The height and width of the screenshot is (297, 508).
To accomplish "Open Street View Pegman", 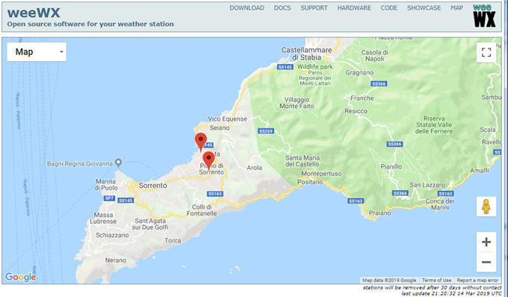I will (x=486, y=207).
